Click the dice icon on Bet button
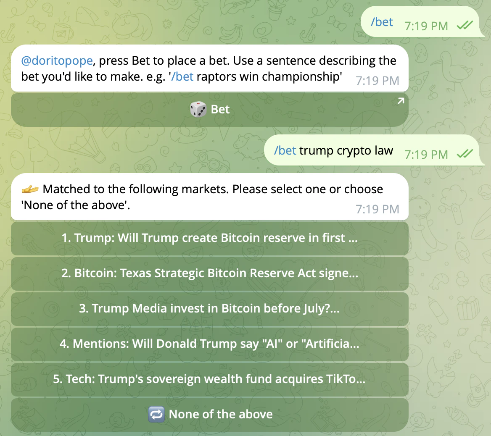 [x=198, y=109]
